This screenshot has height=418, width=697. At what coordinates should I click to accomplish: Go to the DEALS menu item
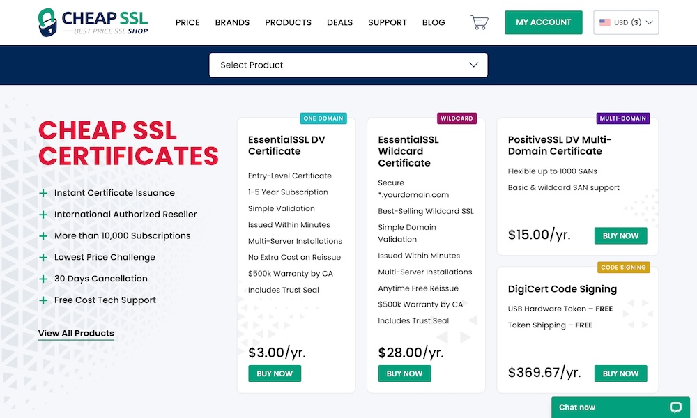tap(339, 22)
